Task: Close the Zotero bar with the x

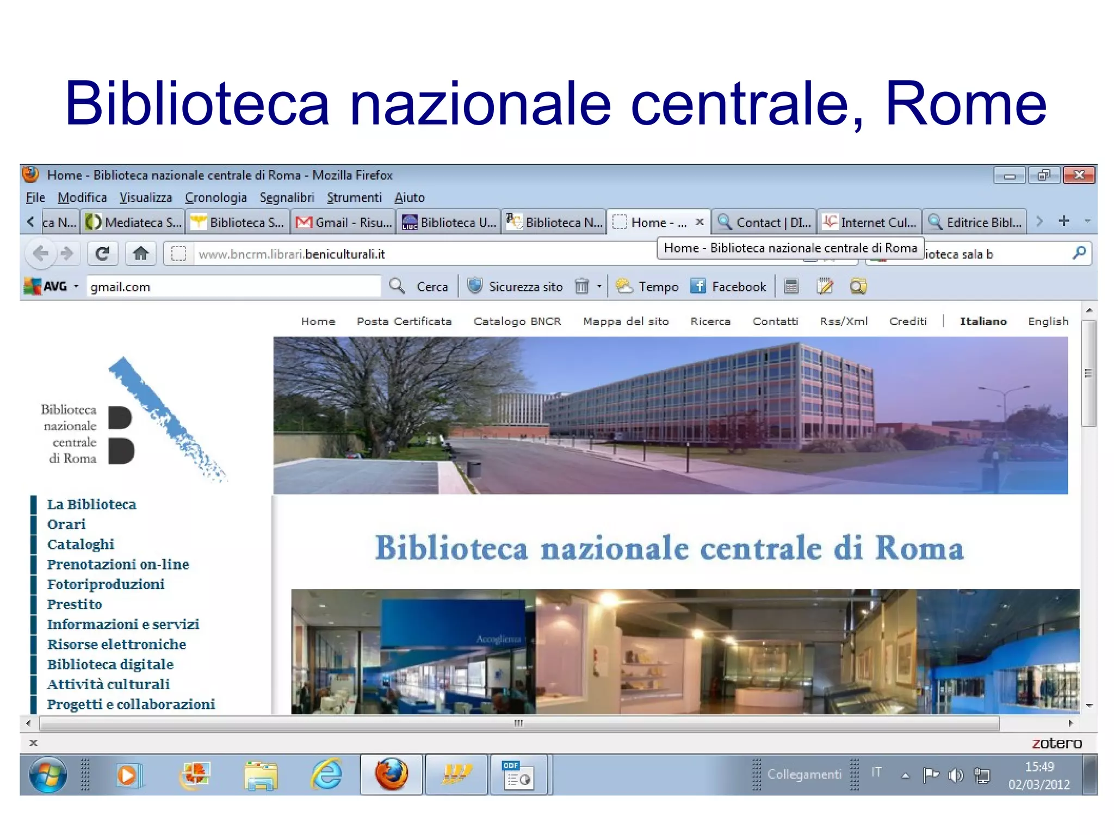Action: 33,743
